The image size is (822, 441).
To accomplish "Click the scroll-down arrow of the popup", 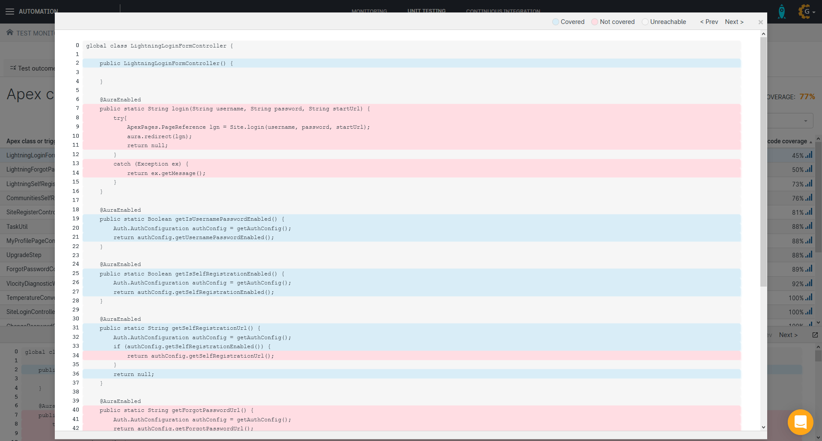I will pyautogui.click(x=763, y=427).
